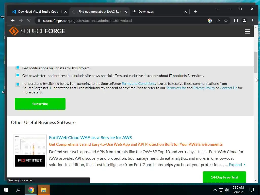Open the Chrome profile menu
The height and width of the screenshot is (195, 260).
coord(244,21)
